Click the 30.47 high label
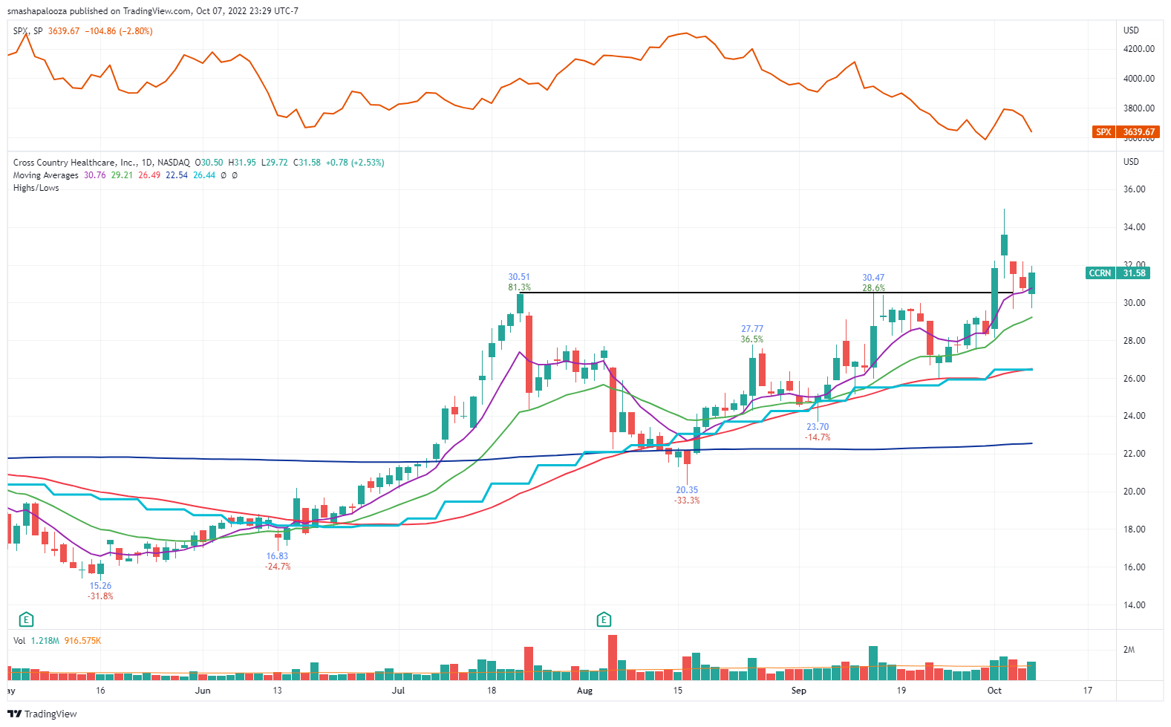Screen dimensions: 1171x727 (x=873, y=278)
